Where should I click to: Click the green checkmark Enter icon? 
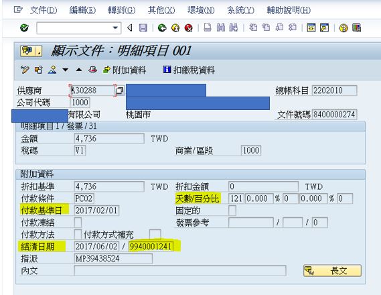[24, 28]
